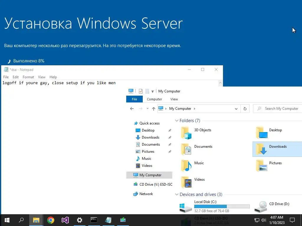Open Notepad View menu
Screen dimensions: 302x226
click(x=42, y=77)
